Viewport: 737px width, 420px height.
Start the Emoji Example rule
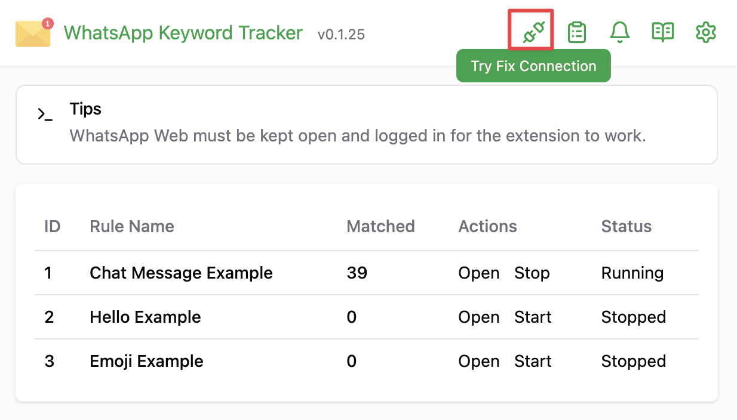click(533, 362)
